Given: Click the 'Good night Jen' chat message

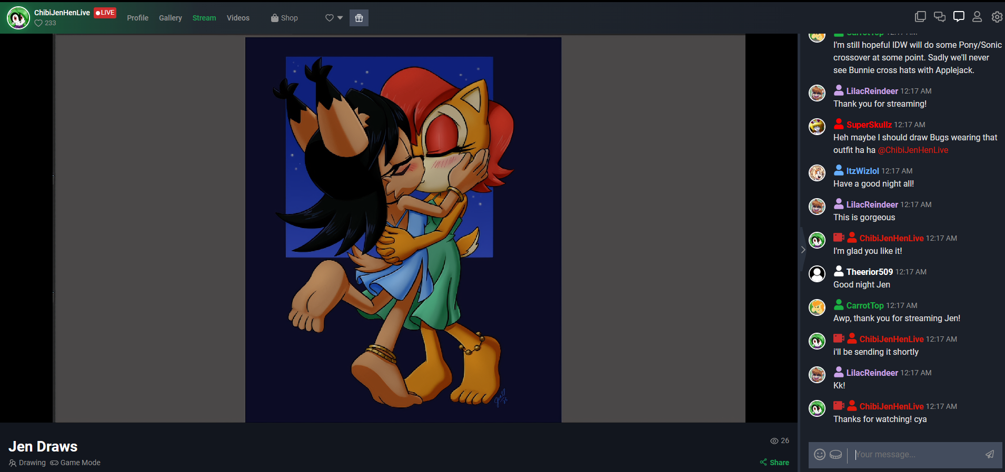Looking at the screenshot, I should tap(862, 284).
